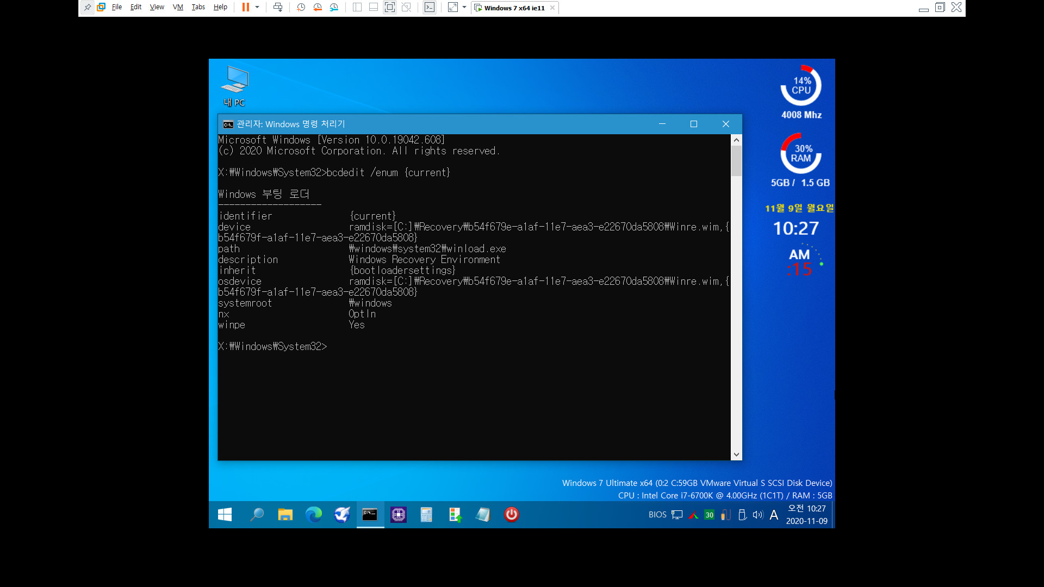The width and height of the screenshot is (1044, 587).
Task: Toggle the library sidebar view
Action: point(357,8)
